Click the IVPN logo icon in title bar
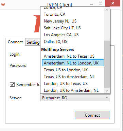This screenshot has height=131, width=123. pyautogui.click(x=3, y=5)
